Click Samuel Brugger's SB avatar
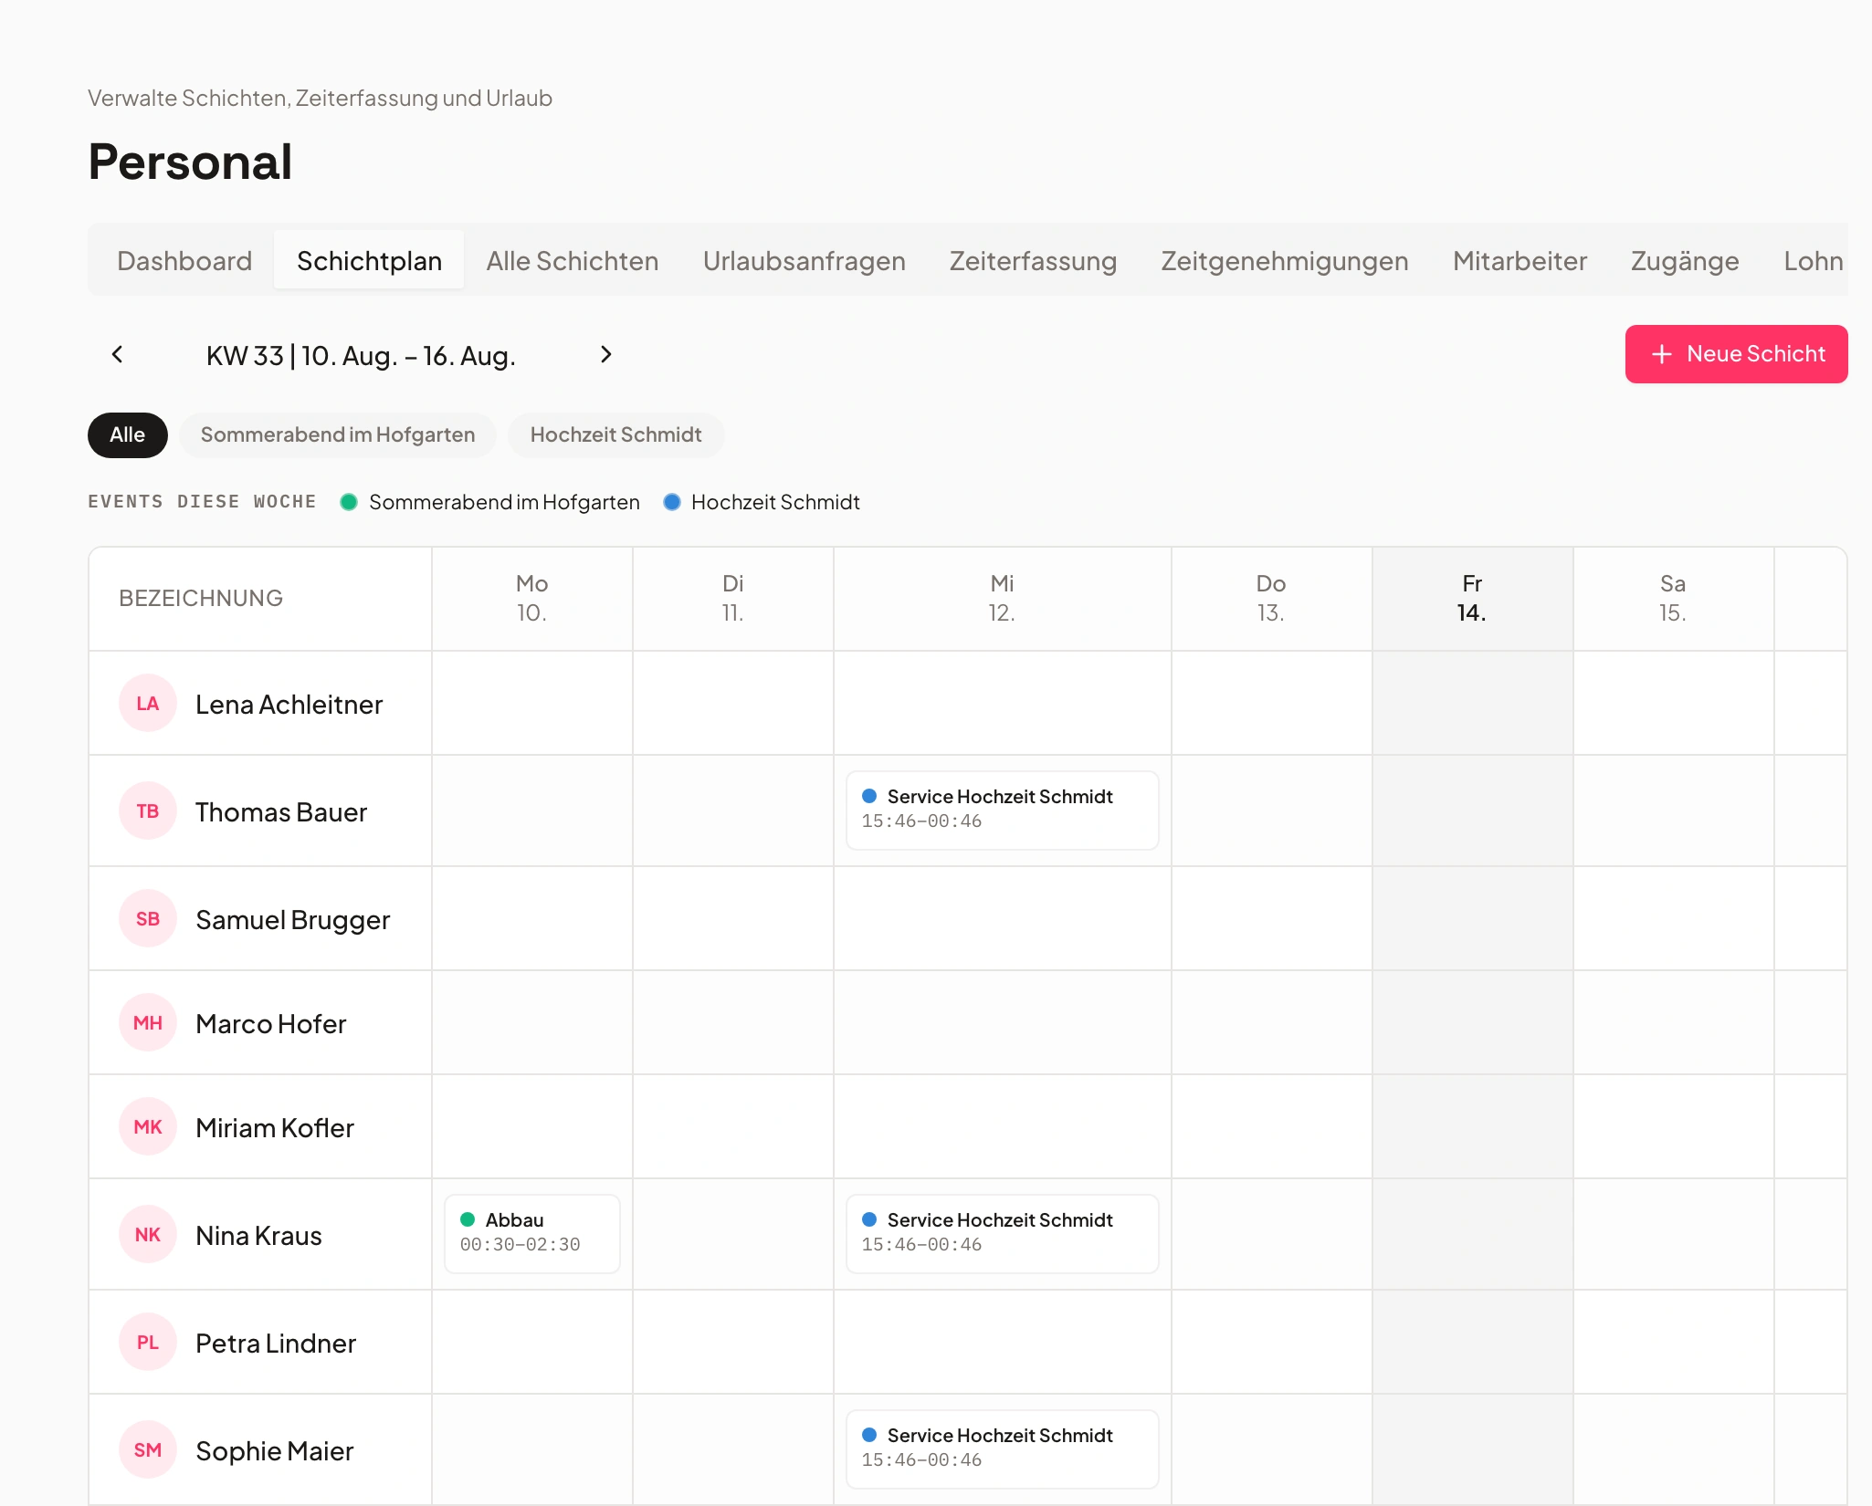 click(x=148, y=919)
